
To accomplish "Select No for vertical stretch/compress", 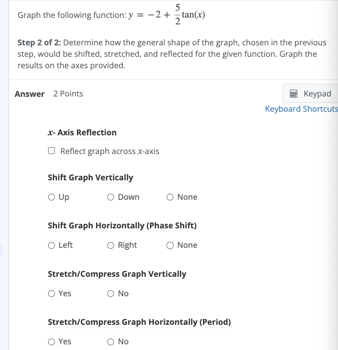I will [111, 294].
